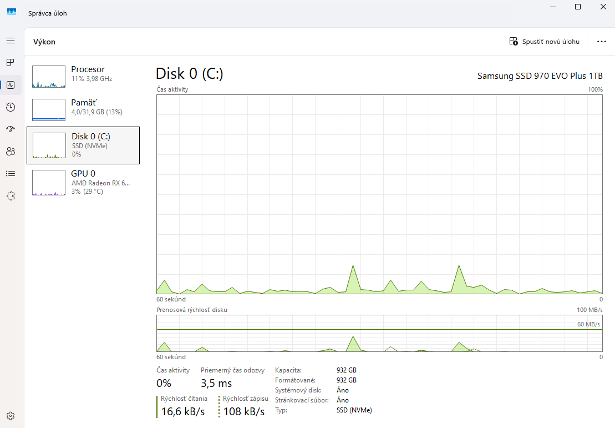Select the Pamäť performance entry
Viewport: 615px width, 428px height.
(x=83, y=110)
